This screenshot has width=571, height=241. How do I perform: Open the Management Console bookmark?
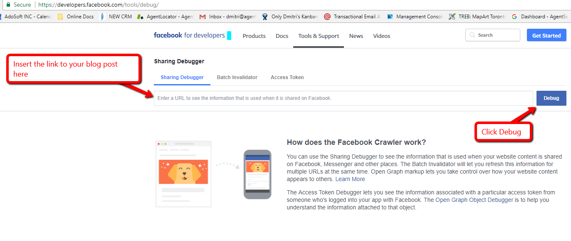click(415, 17)
